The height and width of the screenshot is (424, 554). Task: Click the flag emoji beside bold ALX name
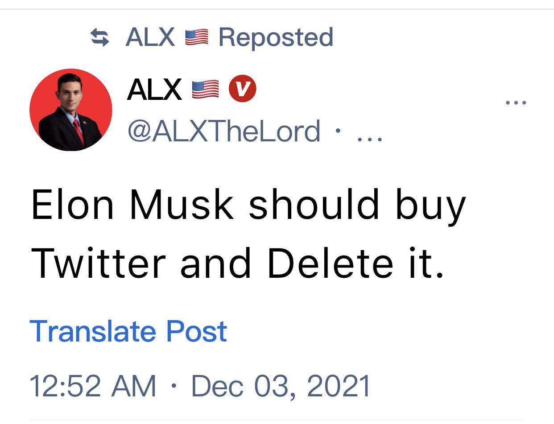pos(205,89)
